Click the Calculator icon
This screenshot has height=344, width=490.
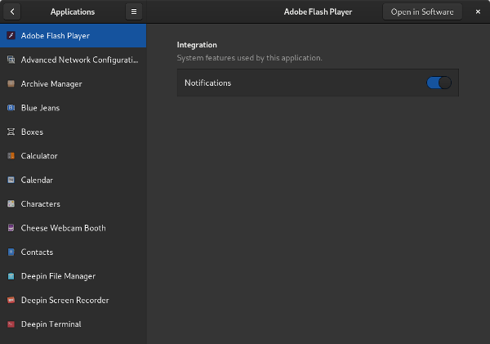tap(11, 156)
